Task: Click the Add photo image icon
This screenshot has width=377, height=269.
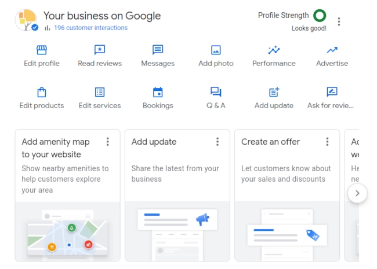Action: tap(216, 50)
